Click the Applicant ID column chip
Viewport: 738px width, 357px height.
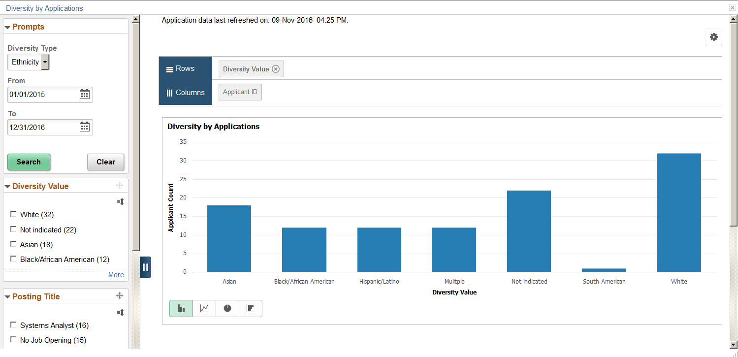pyautogui.click(x=240, y=92)
